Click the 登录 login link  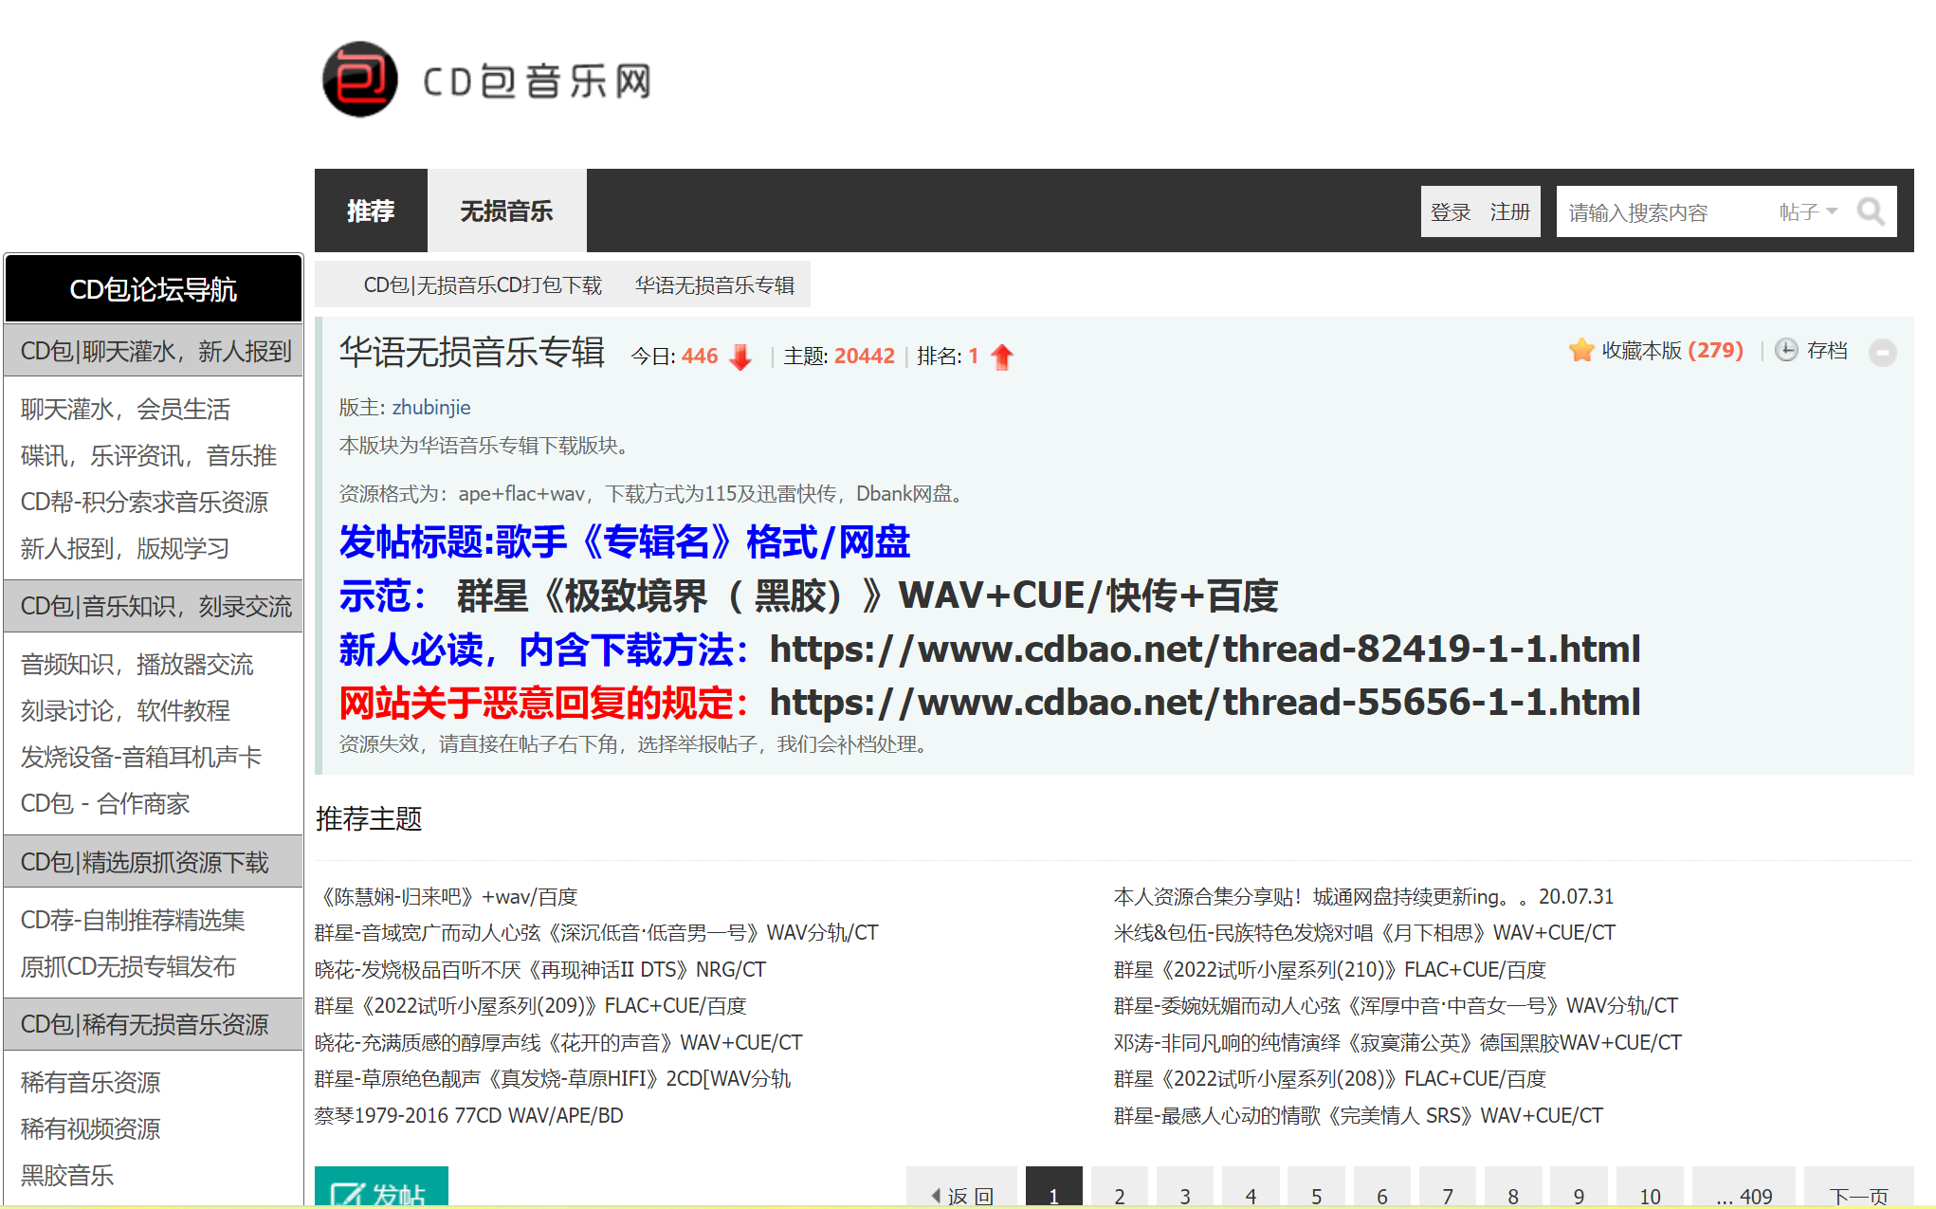click(x=1450, y=211)
